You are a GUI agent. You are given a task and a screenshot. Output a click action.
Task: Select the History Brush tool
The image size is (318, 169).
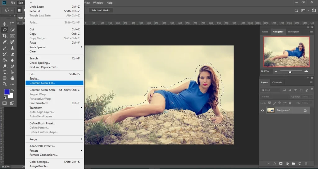(4, 54)
